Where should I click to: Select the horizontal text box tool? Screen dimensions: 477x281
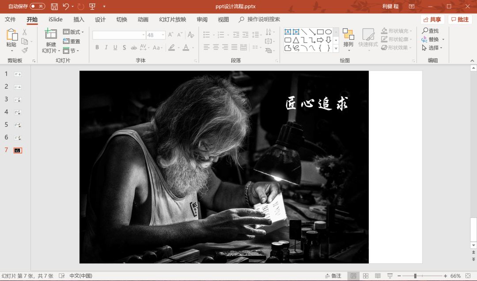(x=288, y=31)
